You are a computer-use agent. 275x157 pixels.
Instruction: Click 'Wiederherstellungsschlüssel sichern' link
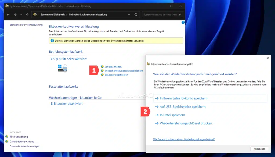point(124,71)
